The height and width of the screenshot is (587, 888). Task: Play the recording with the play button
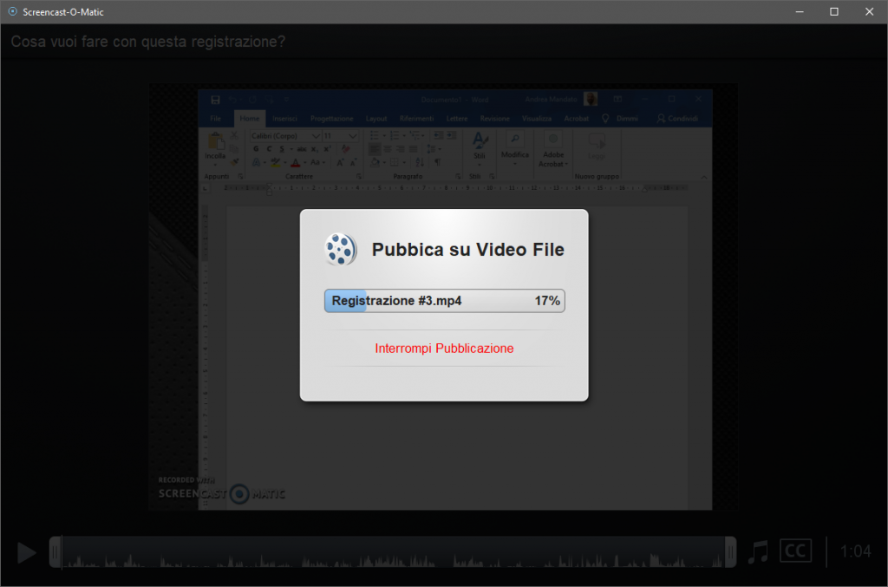point(26,552)
